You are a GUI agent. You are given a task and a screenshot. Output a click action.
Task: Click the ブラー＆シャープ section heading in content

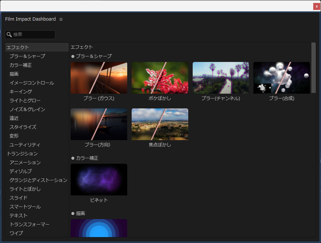click(x=94, y=56)
